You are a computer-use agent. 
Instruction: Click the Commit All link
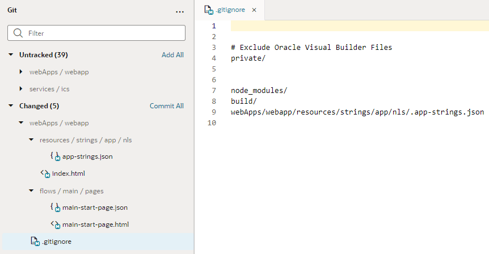(x=166, y=106)
